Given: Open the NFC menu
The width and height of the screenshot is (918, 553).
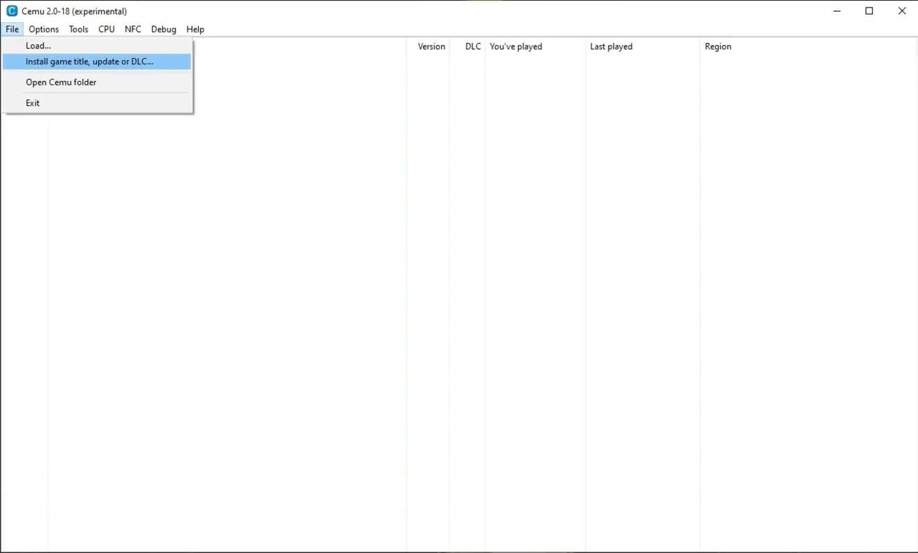Looking at the screenshot, I should 132,29.
